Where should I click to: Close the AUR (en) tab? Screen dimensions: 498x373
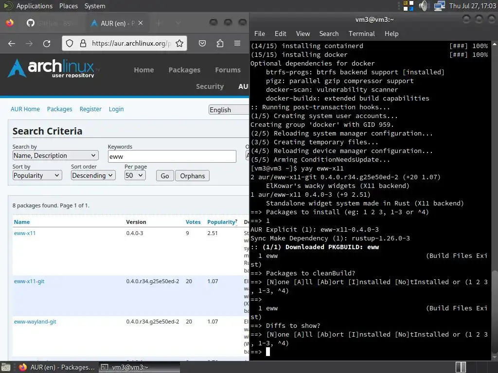pos(141,23)
